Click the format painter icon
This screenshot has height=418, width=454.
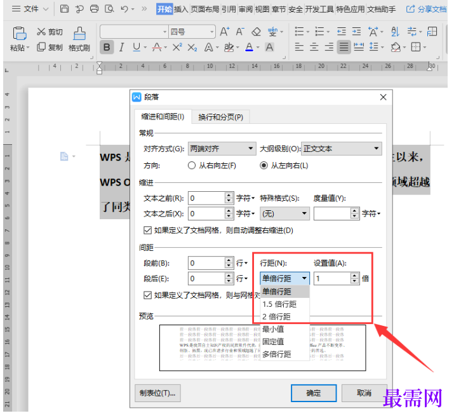pyautogui.click(x=79, y=34)
